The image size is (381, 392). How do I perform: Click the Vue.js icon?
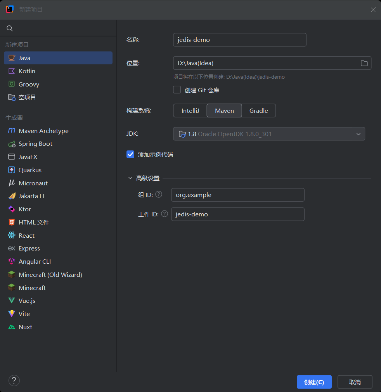tap(12, 300)
